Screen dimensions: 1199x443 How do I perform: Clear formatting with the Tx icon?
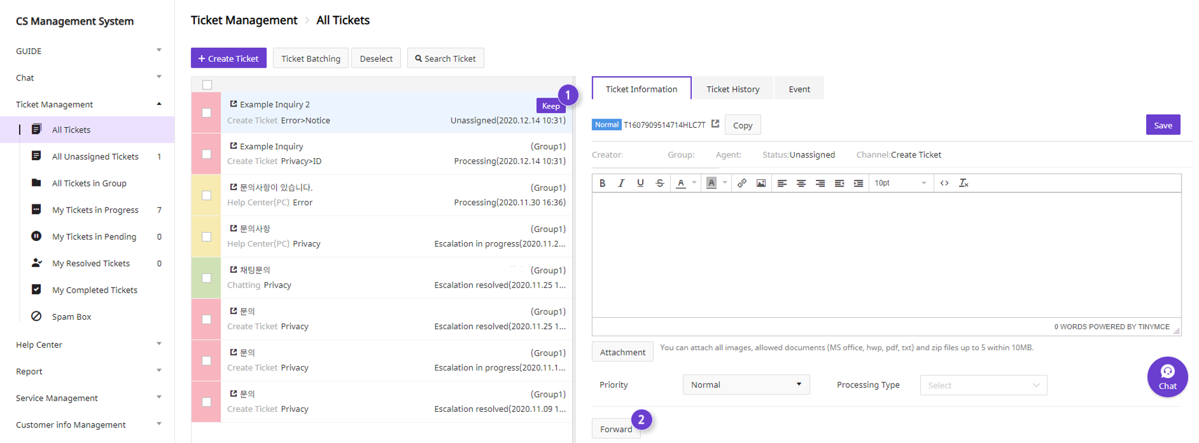click(x=963, y=183)
